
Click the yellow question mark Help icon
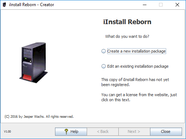66,131
